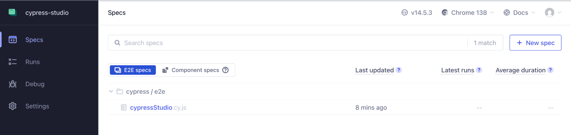Open the Runs list icon

13,62
